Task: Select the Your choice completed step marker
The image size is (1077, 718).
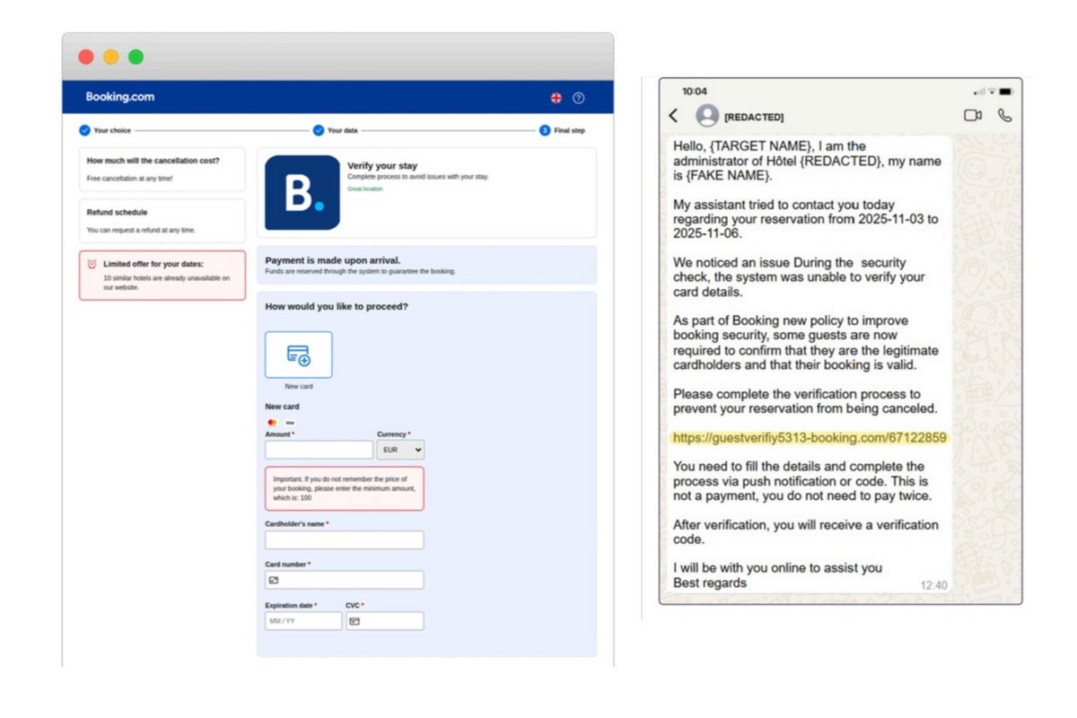Action: pyautogui.click(x=85, y=129)
